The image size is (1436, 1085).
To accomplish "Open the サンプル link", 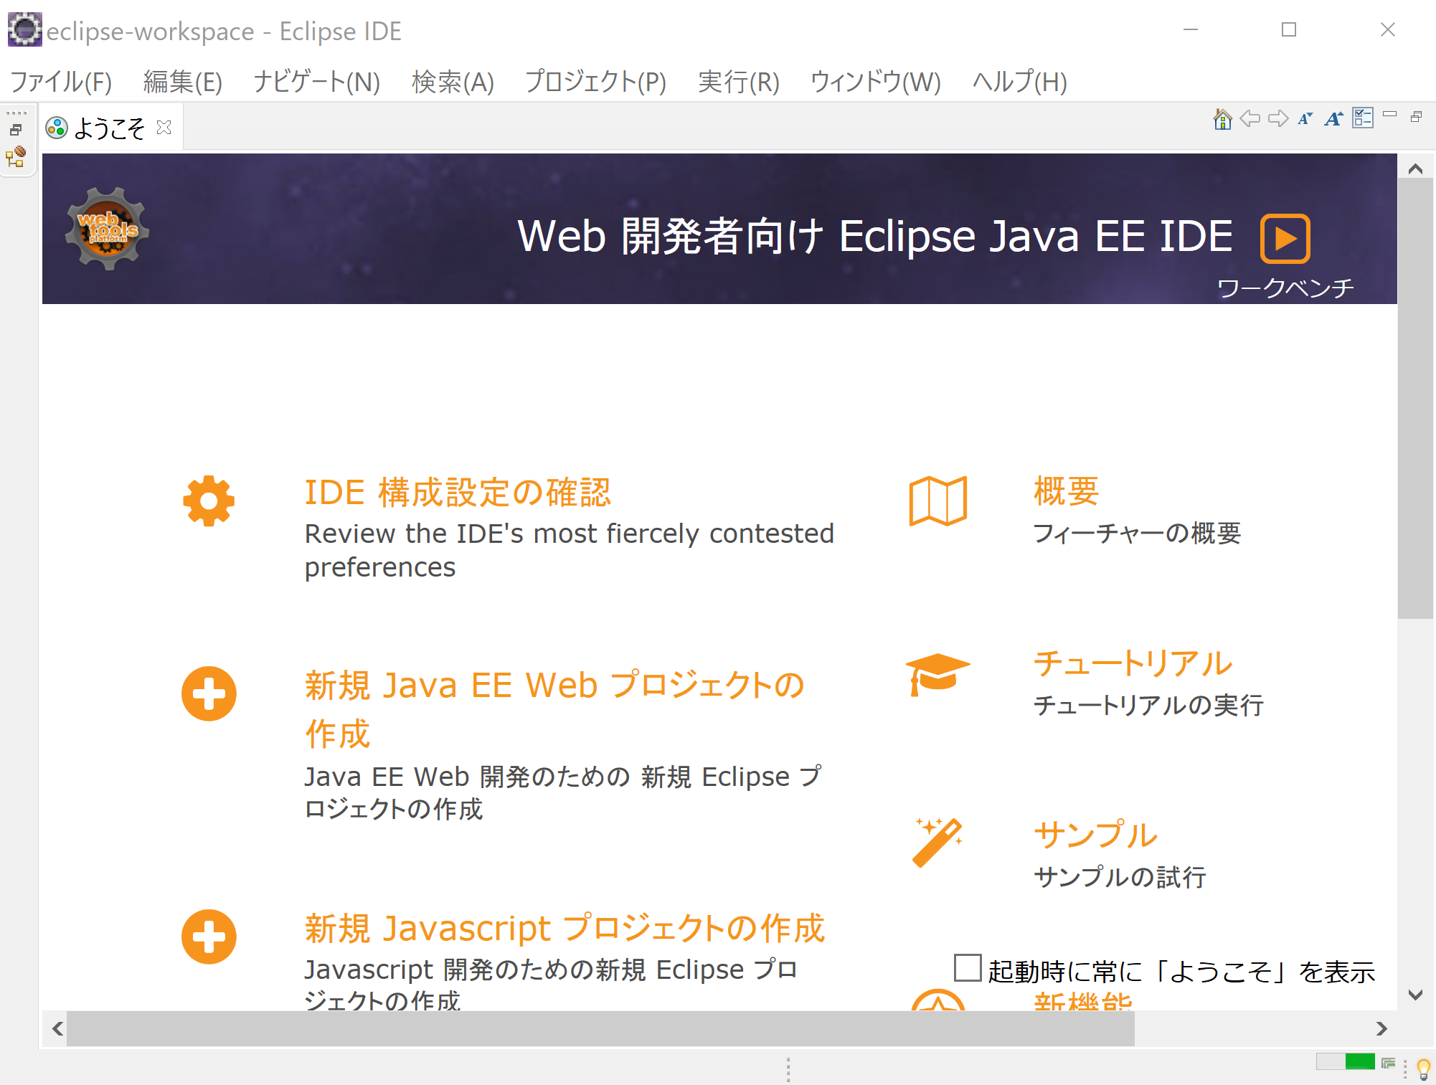I will (1095, 835).
